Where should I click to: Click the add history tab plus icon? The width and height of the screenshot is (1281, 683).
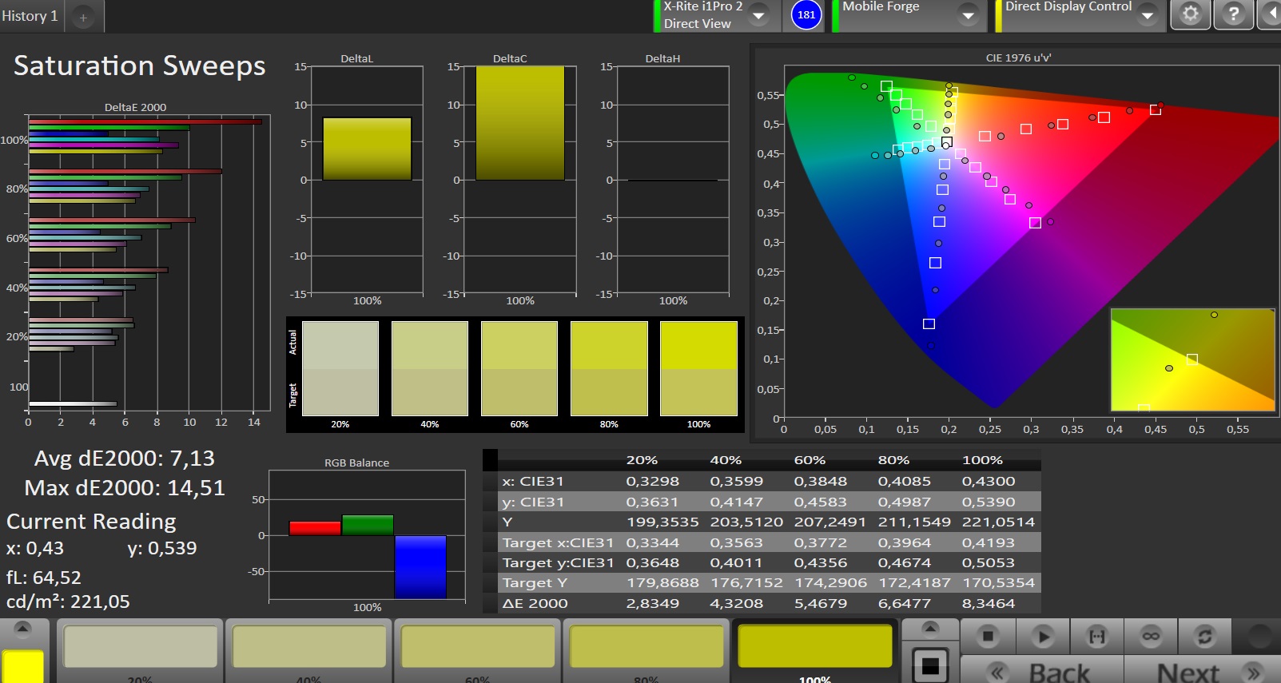point(83,17)
